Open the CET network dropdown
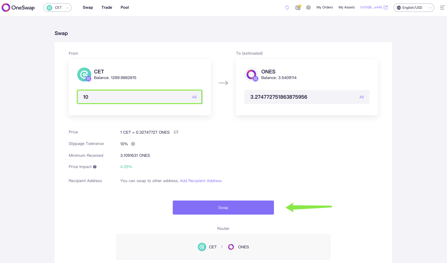The image size is (447, 263). click(x=57, y=7)
